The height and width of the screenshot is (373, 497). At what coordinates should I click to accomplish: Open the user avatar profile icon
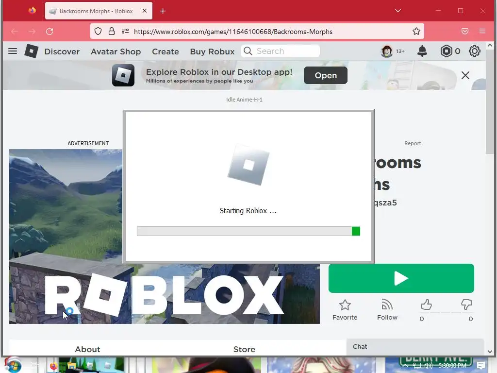pyautogui.click(x=386, y=51)
